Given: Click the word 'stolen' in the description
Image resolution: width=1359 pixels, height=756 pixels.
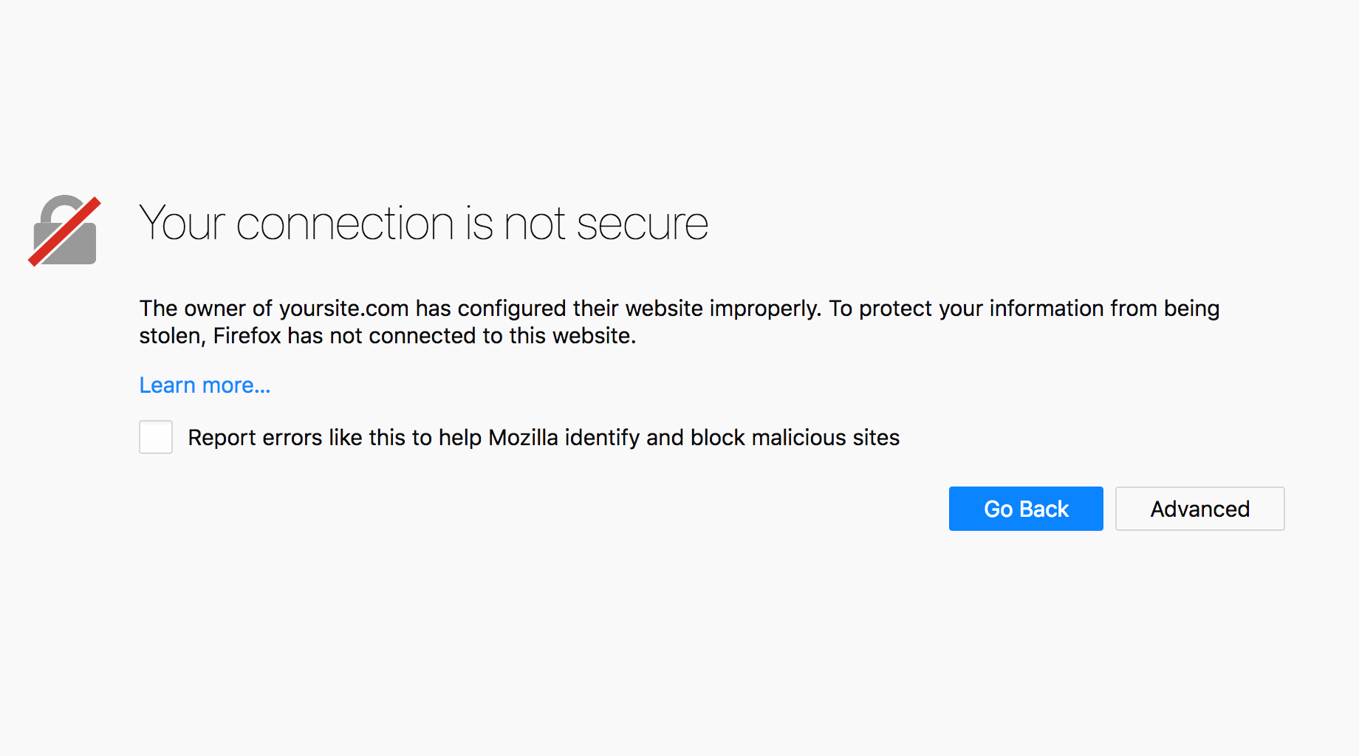Looking at the screenshot, I should click(x=172, y=336).
